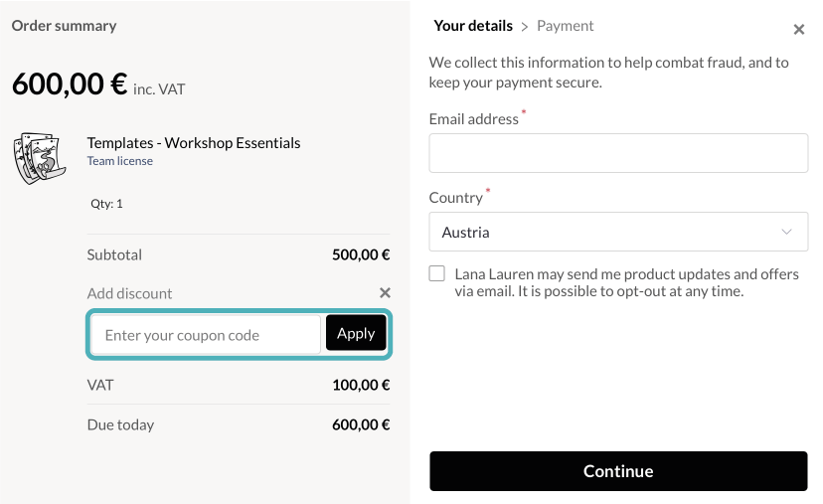Dismiss the Add discount coupon field
Image resolution: width=823 pixels, height=504 pixels.
pyautogui.click(x=385, y=293)
